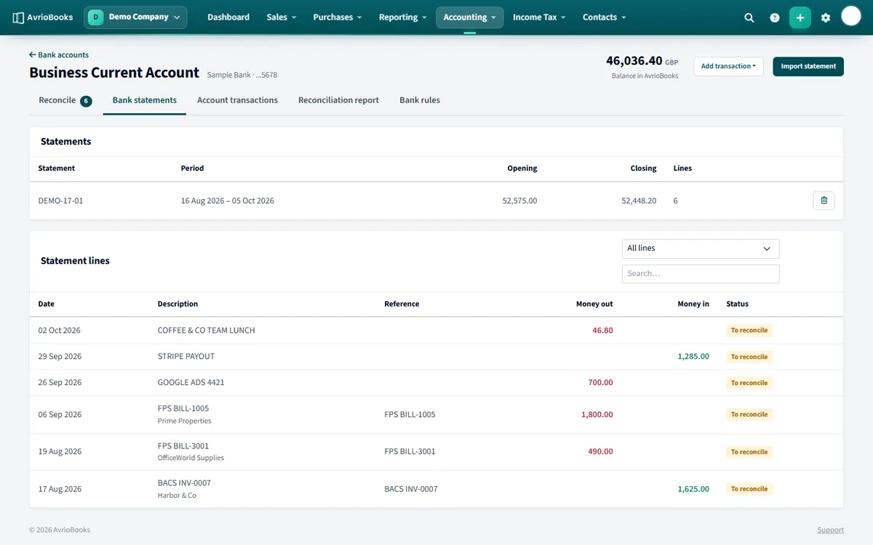Click the back arrow to Bank accounts
Screen dimensions: 873x545
(x=32, y=54)
